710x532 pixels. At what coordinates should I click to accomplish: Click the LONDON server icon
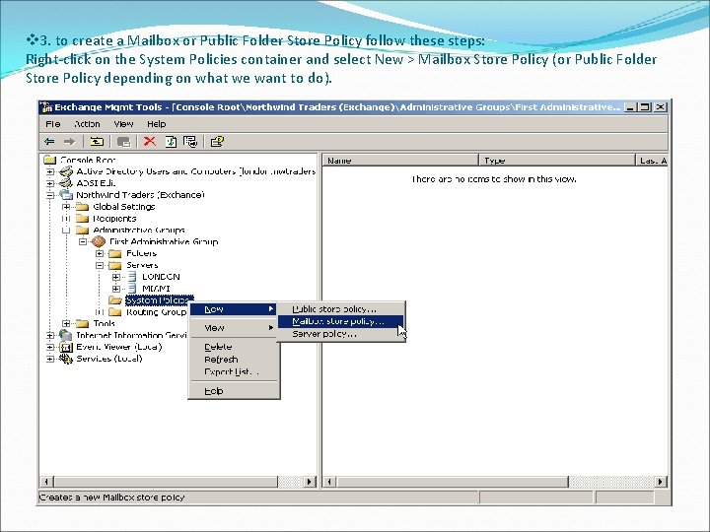point(132,277)
